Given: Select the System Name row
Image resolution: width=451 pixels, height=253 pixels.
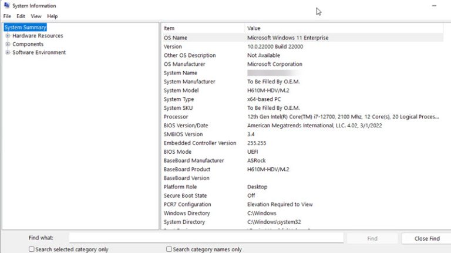Looking at the screenshot, I should pyautogui.click(x=302, y=73).
